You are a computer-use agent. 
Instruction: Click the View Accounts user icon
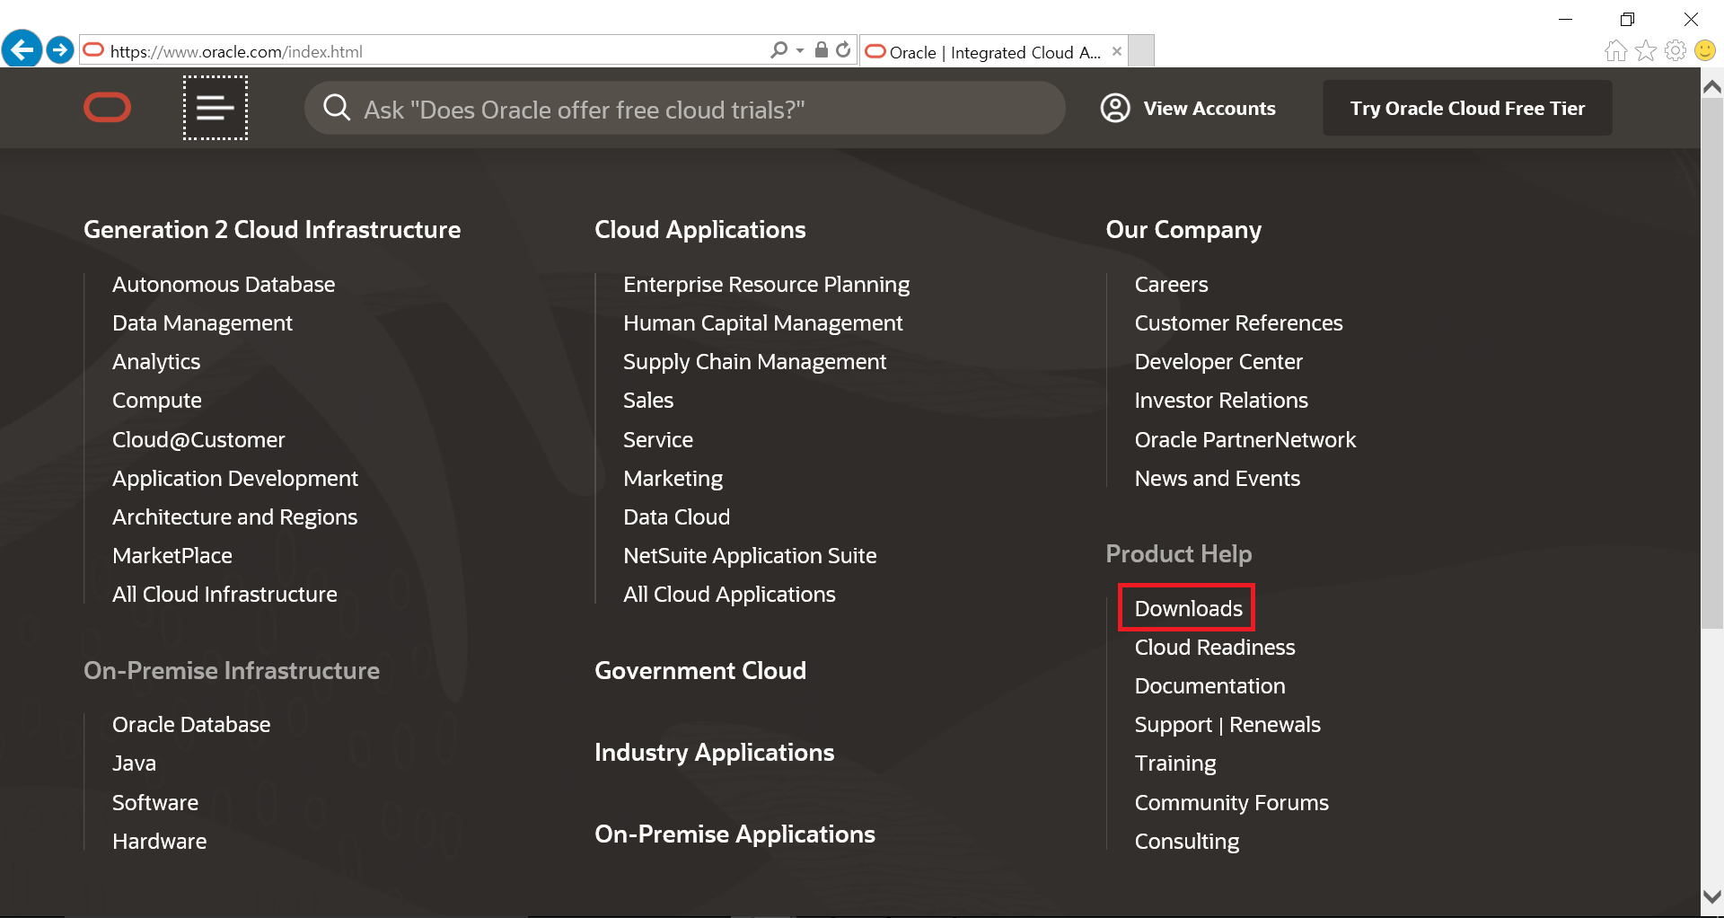[x=1115, y=108]
